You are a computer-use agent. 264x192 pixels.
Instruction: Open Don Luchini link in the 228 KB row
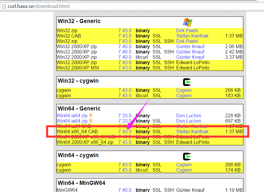(x=189, y=116)
